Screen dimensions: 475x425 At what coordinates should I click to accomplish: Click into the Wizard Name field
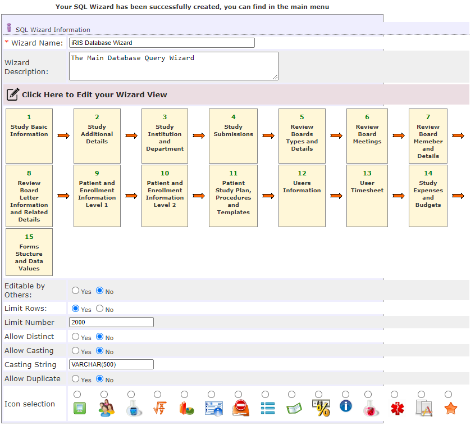[162, 43]
